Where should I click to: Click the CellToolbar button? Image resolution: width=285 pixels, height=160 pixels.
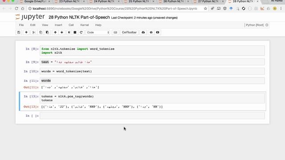(x=129, y=32)
